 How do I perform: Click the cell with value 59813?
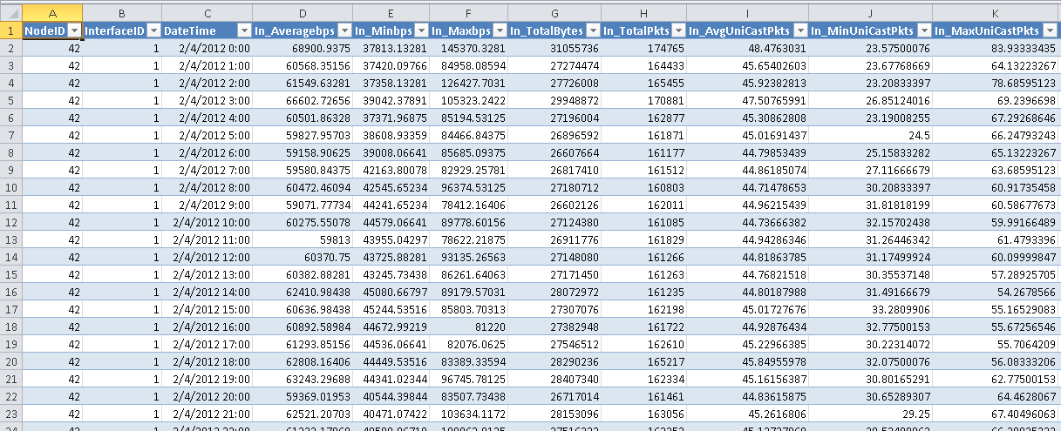coord(303,239)
